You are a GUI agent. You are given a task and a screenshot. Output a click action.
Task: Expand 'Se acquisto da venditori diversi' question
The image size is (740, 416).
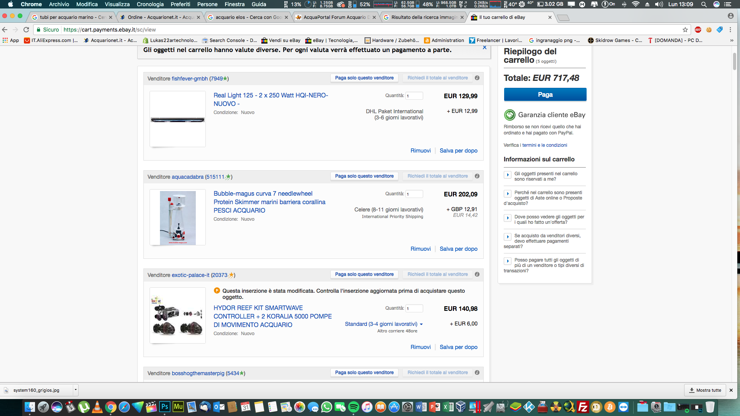tap(508, 237)
